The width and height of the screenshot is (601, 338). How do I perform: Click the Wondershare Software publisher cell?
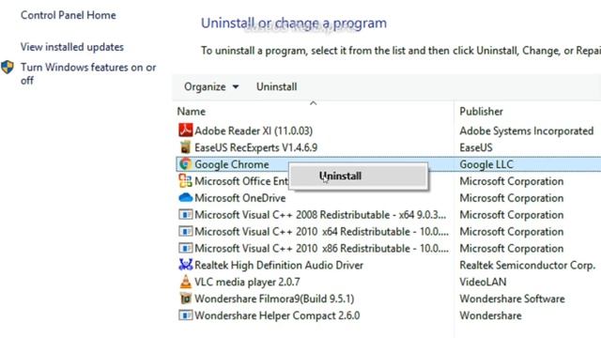(x=513, y=299)
